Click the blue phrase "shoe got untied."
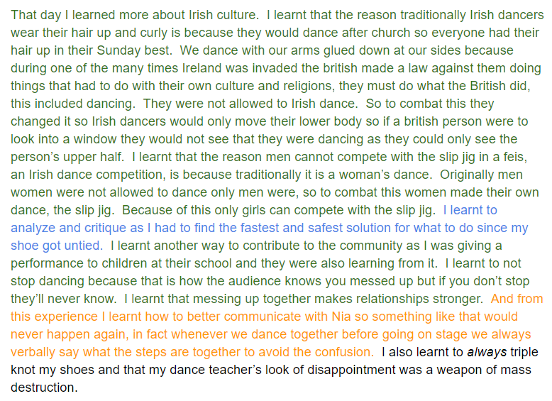 click(57, 246)
